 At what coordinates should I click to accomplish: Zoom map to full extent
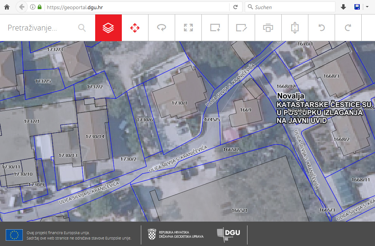pyautogui.click(x=188, y=28)
